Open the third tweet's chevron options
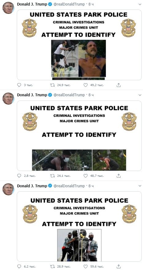This screenshot has height=270, width=143. pyautogui.click(x=140, y=186)
